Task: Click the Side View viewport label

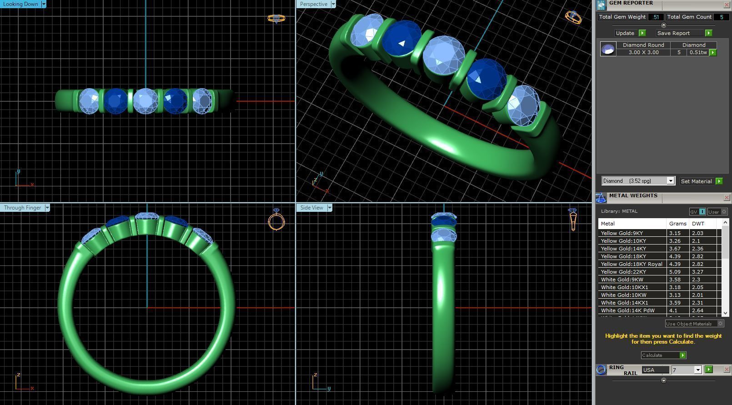Action: tap(312, 208)
